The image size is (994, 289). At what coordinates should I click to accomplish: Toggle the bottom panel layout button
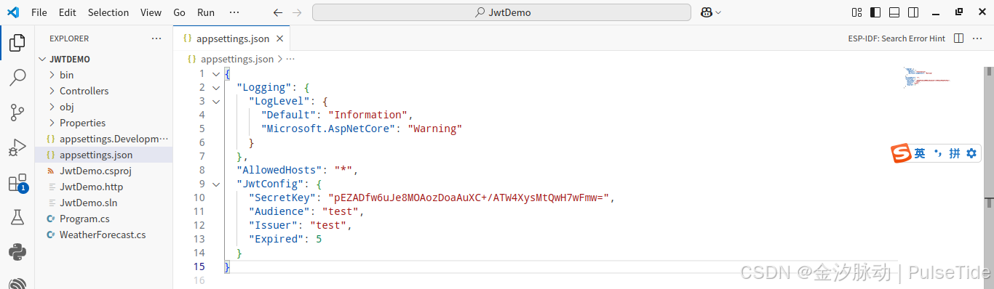coord(894,12)
